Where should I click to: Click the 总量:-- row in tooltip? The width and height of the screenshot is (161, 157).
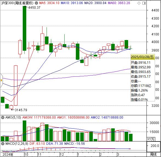136,81
